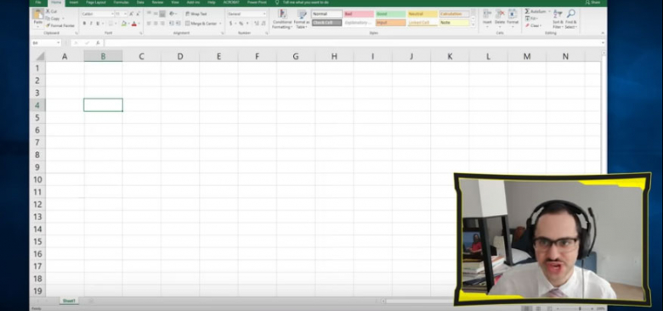Viewport: 663px width, 311px height.
Task: Select the Sheet1 worksheet tab
Action: (x=69, y=301)
